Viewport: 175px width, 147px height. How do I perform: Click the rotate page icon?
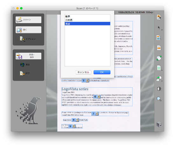coord(159,78)
